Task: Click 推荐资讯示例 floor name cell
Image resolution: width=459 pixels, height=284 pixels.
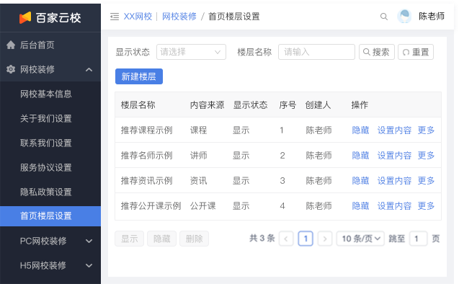Action: tap(147, 181)
